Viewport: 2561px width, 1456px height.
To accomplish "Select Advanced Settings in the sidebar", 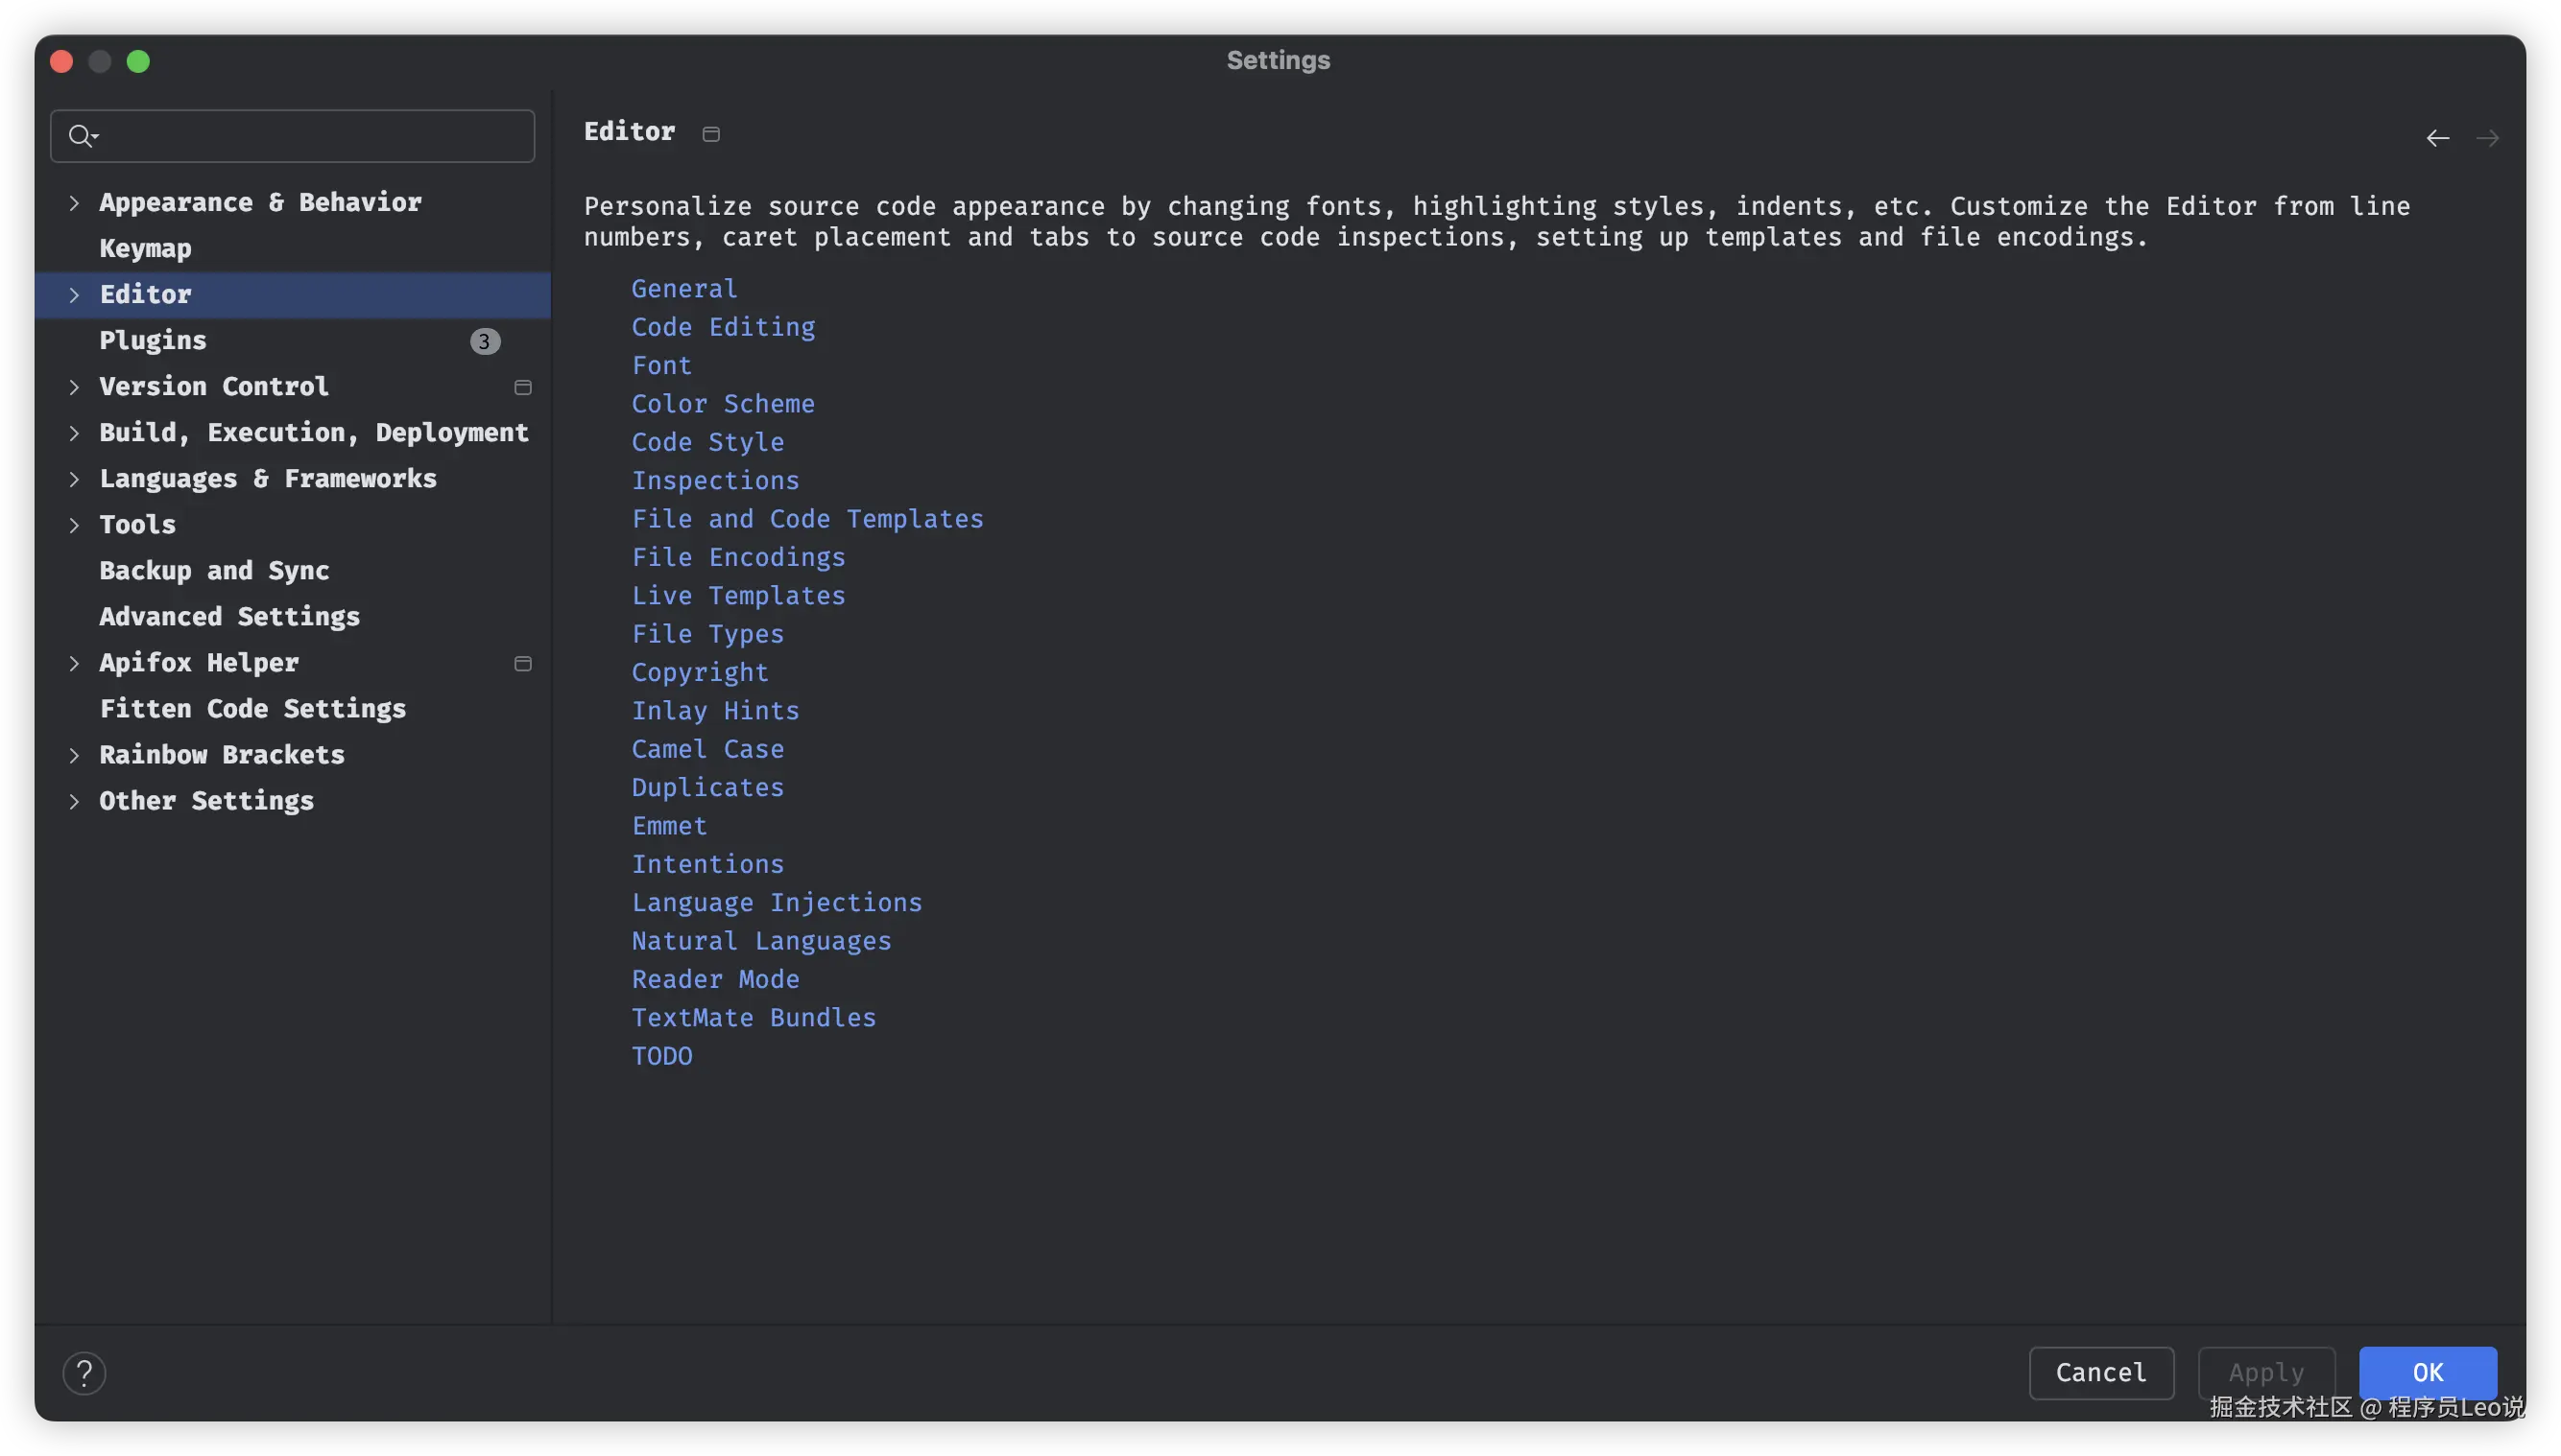I will 229,617.
